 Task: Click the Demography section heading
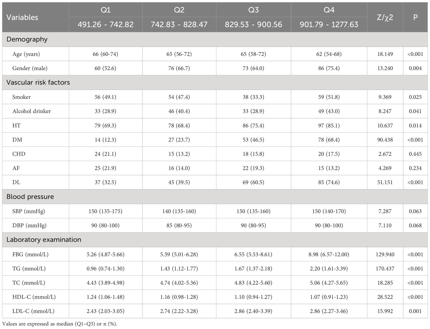pyautogui.click(x=27, y=39)
